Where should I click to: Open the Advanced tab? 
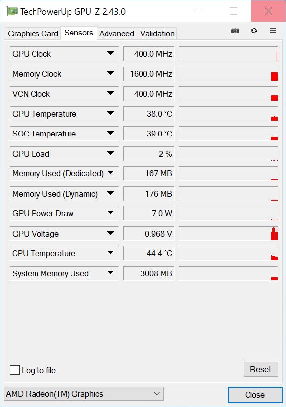(117, 34)
